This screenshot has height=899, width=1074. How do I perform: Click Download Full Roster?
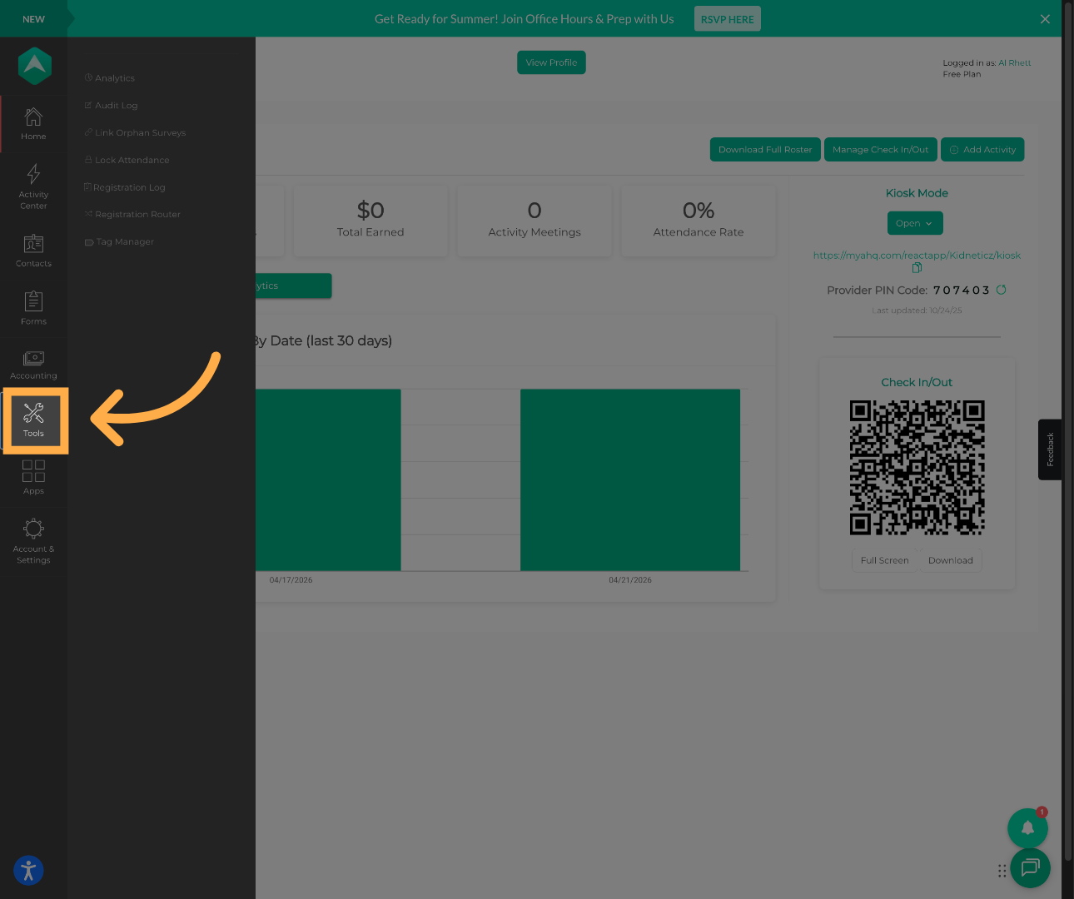click(x=765, y=150)
